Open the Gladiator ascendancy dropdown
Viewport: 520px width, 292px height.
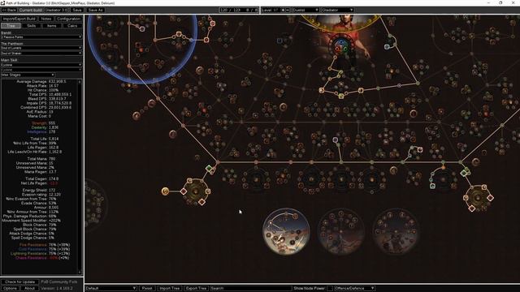[337, 10]
